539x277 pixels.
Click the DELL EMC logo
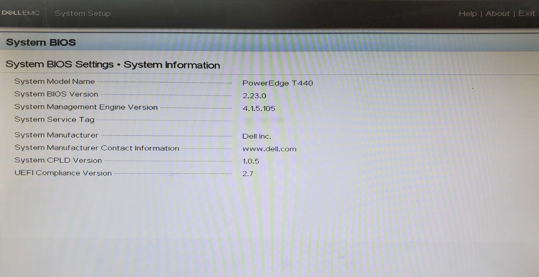tap(21, 13)
